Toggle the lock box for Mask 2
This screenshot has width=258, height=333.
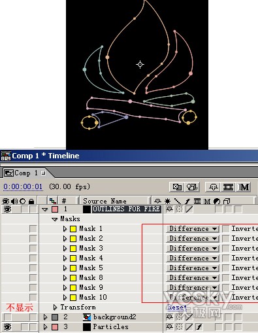(x=33, y=239)
